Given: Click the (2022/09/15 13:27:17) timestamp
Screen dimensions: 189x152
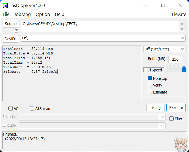Looking at the screenshot, I should pos(25,139).
